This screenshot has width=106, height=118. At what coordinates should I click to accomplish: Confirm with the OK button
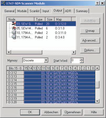point(30,112)
